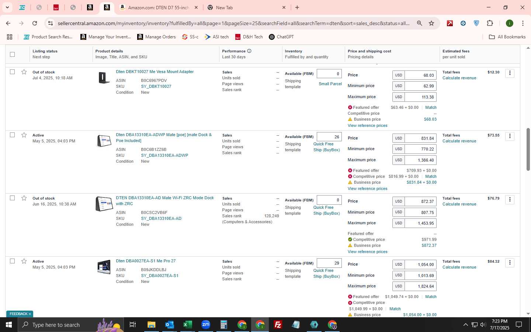Open actions menu for the DBA13310EA-AD row

click(510, 200)
